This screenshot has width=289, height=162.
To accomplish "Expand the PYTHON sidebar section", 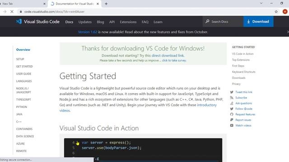I will click(x=22, y=107).
